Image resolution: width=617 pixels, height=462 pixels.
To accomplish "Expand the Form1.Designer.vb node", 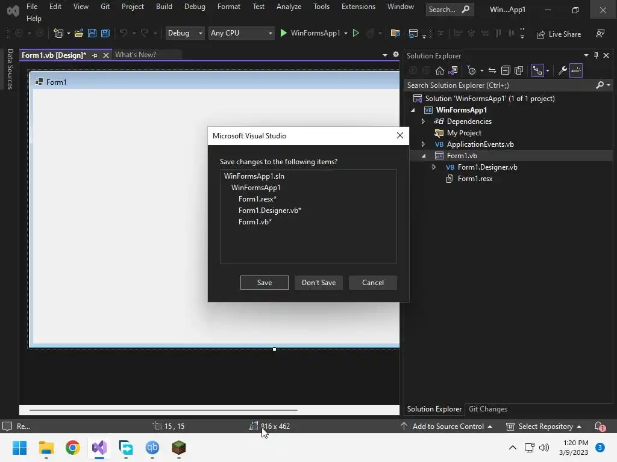I will point(434,167).
